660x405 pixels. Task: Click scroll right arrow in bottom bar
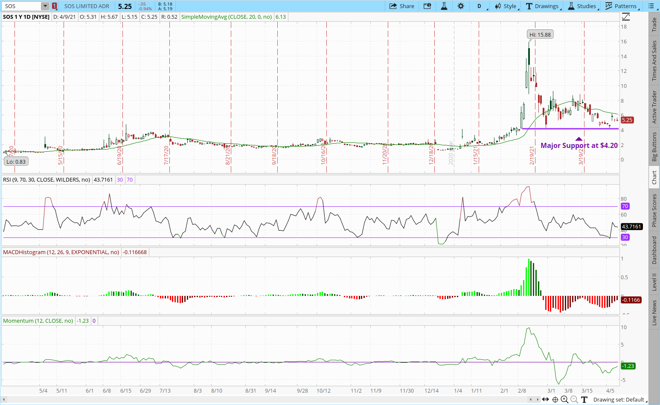pyautogui.click(x=537, y=399)
